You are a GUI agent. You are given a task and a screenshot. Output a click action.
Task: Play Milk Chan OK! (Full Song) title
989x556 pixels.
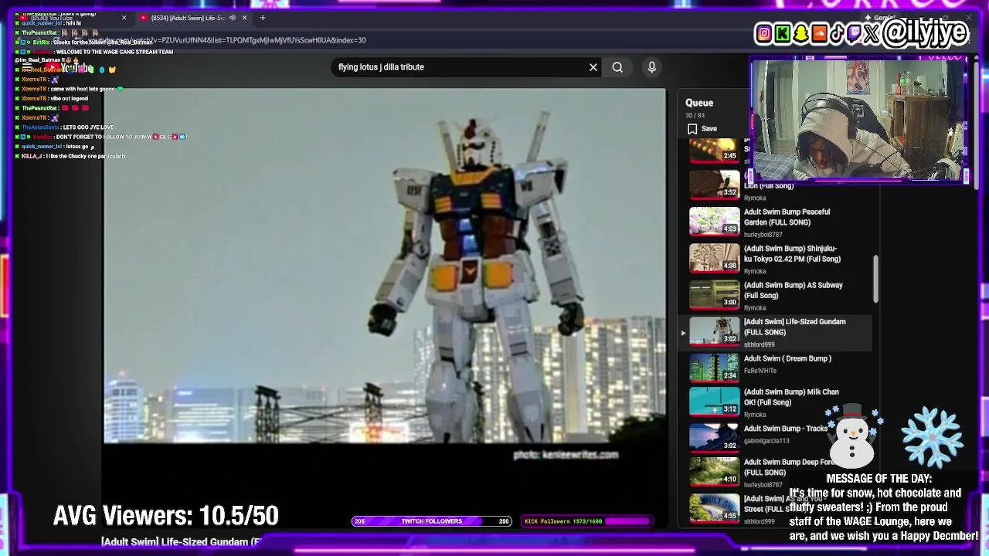(791, 397)
